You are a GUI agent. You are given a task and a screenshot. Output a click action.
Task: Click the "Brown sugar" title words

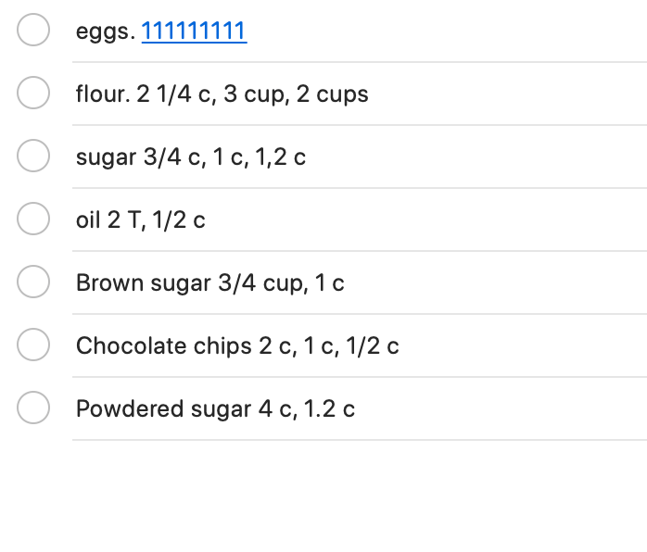pos(143,283)
